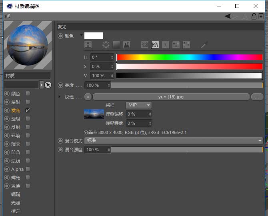
Task: Switch to Kelvin temperature color mode
Action: tap(165, 45)
